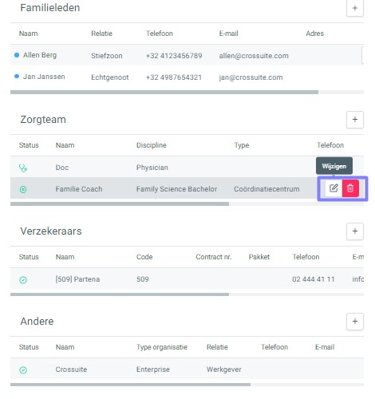Click the Andere table horizontal scrollbar

click(130, 385)
